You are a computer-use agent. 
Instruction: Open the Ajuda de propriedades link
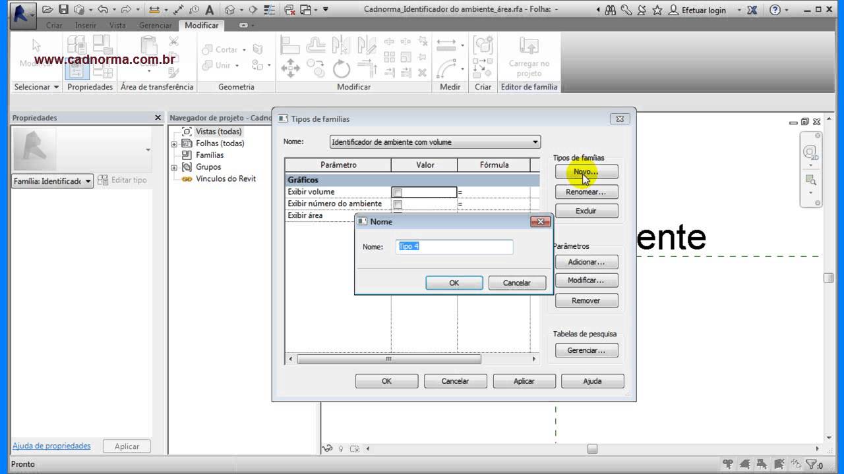(51, 446)
